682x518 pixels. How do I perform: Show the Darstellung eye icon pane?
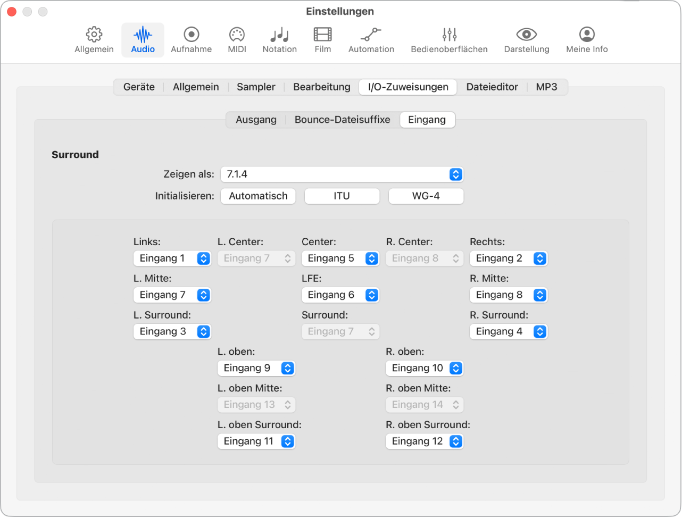526,40
